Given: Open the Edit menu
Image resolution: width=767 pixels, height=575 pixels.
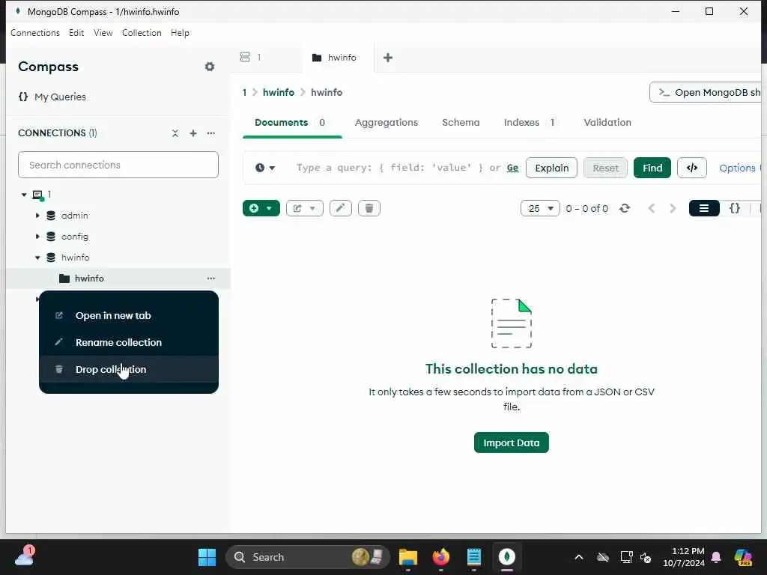Looking at the screenshot, I should coord(76,33).
